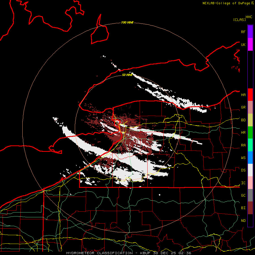
Task: Click the IC legend label
Action: pyautogui.click(x=243, y=183)
